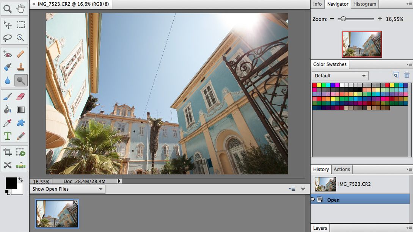Select the Clone Stamp tool

(x=21, y=67)
